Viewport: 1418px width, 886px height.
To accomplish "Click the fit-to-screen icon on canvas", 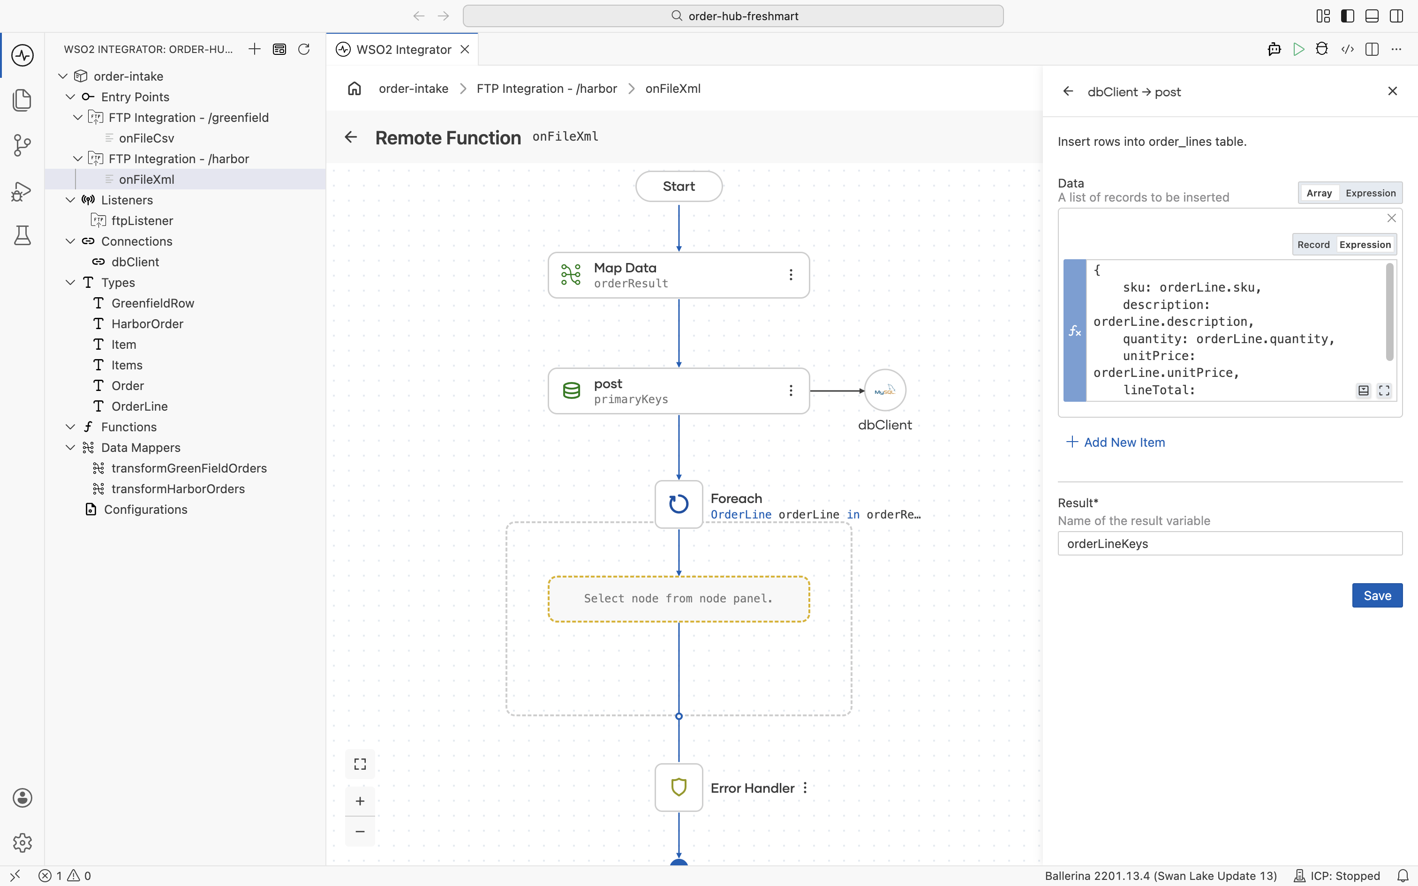I will [360, 764].
